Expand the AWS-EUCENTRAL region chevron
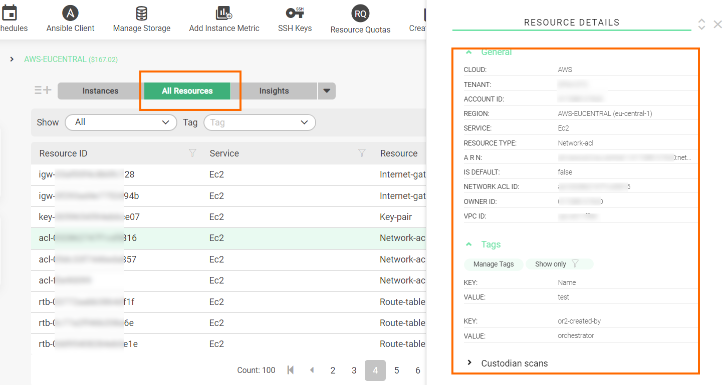This screenshot has height=385, width=726. [x=12, y=59]
